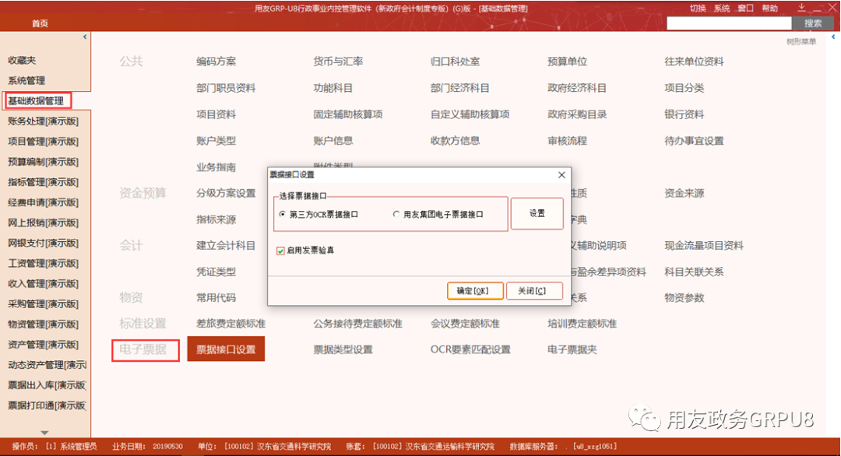Open 待办事宜设置 link

694,141
